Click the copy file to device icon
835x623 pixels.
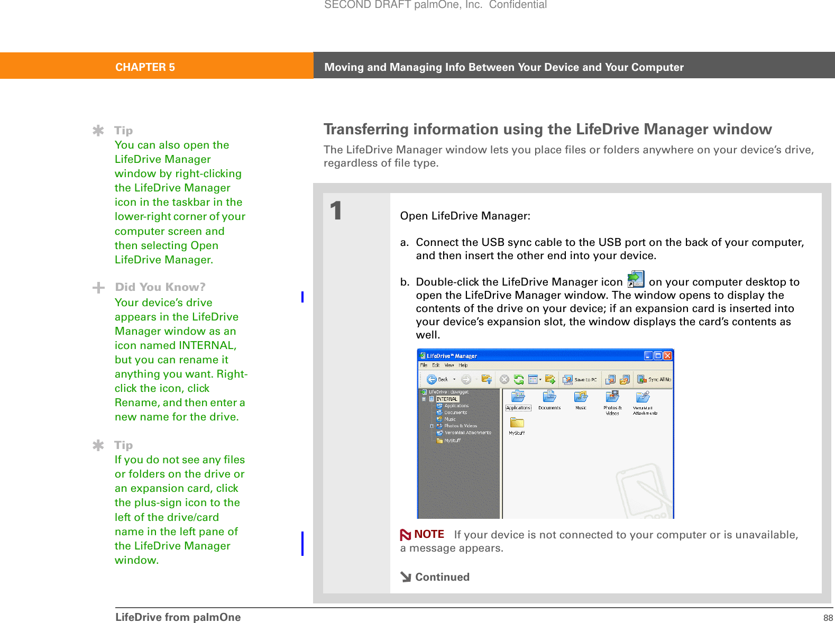click(611, 379)
